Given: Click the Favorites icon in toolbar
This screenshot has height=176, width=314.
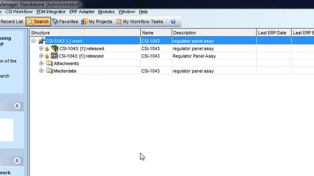Looking at the screenshot, I should 55,22.
